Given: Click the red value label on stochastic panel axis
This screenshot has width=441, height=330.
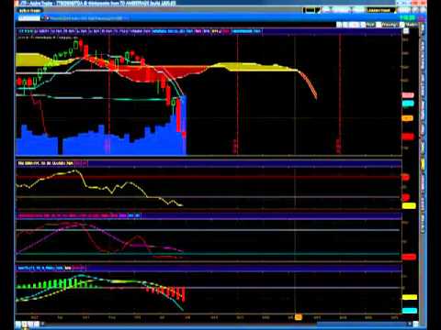Looking at the screenshot, I should [409, 257].
